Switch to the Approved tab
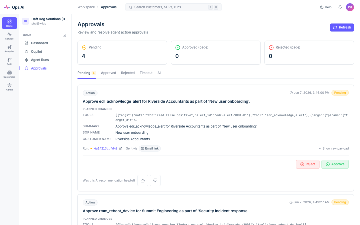 [x=108, y=73]
